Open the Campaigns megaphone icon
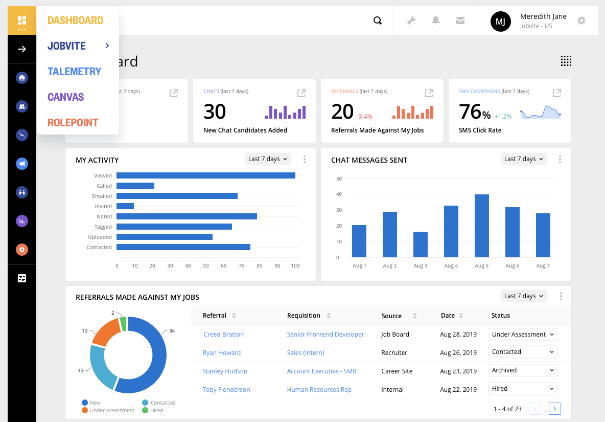This screenshot has height=422, width=605. point(21,163)
